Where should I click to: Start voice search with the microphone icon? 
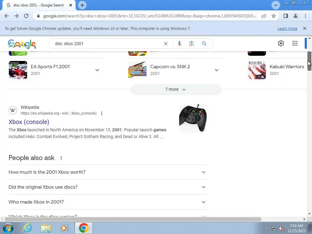click(x=179, y=44)
